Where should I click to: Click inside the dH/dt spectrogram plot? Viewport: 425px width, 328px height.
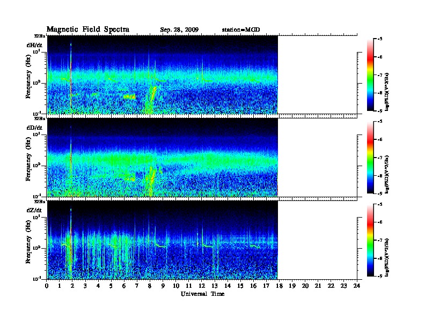(163, 74)
